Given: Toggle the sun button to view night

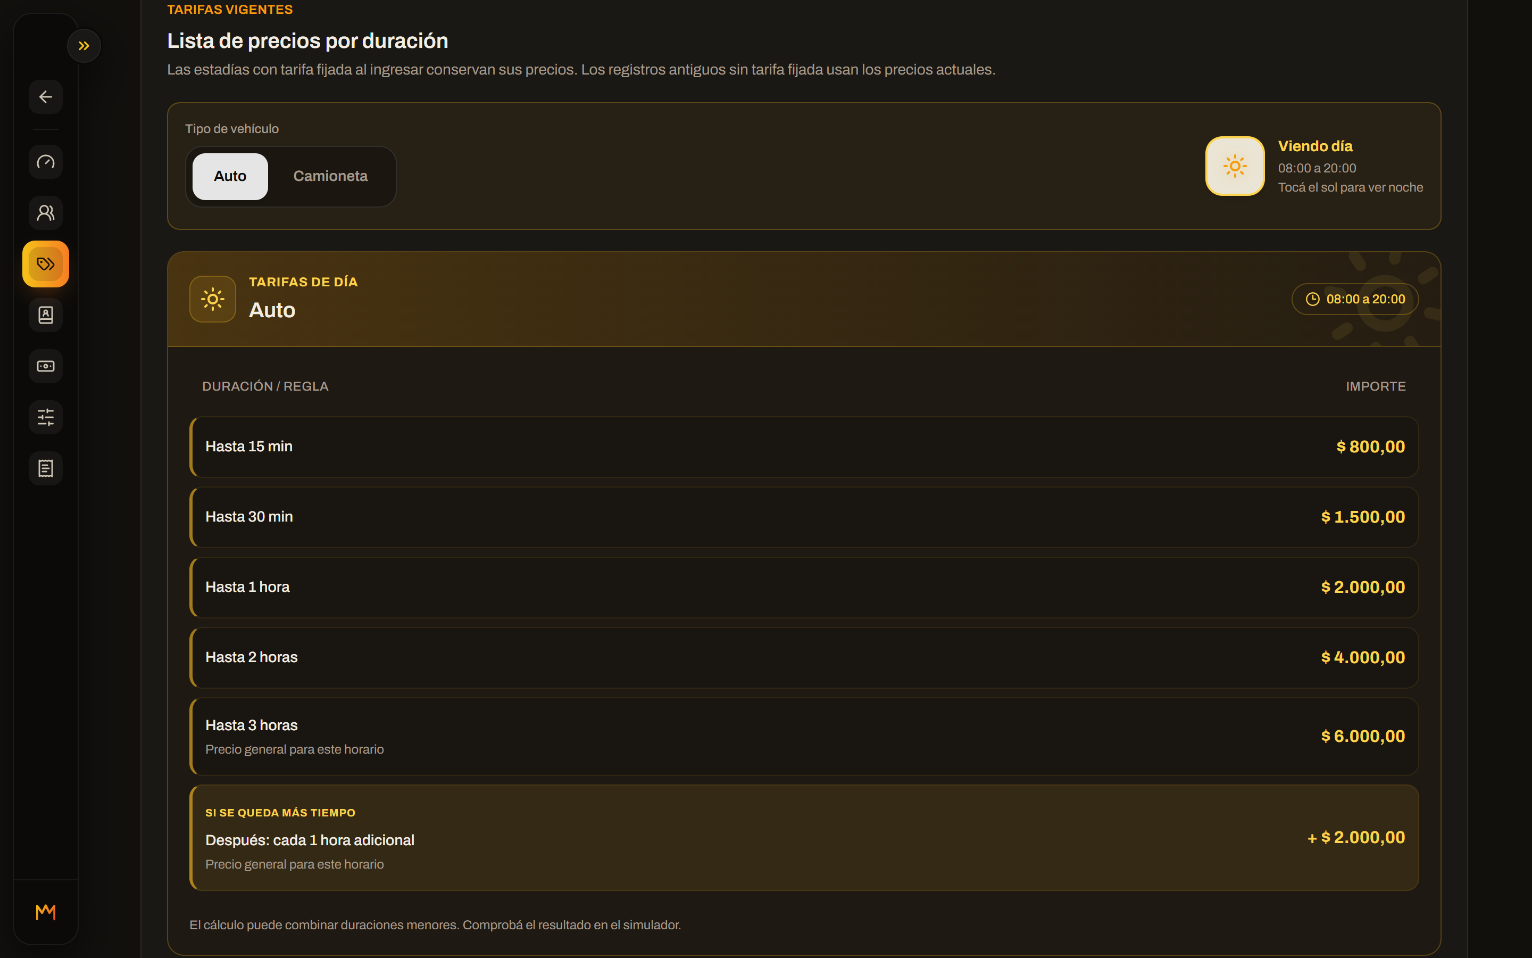Looking at the screenshot, I should tap(1235, 166).
